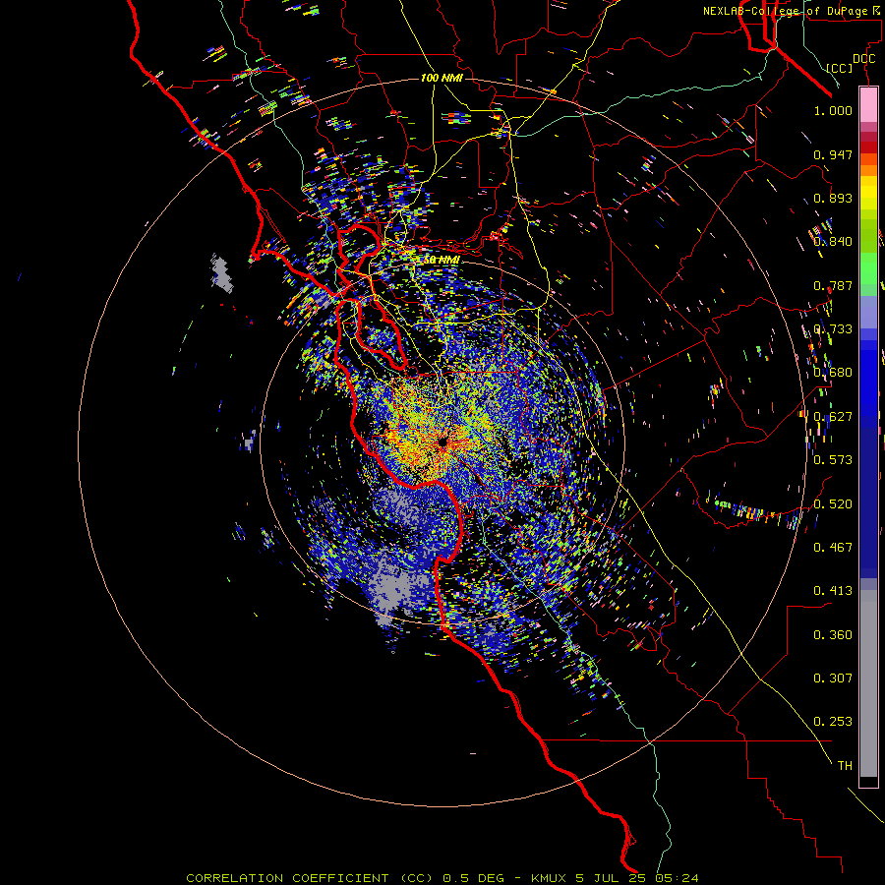Click the 100 NMI range ring label

tap(442, 78)
